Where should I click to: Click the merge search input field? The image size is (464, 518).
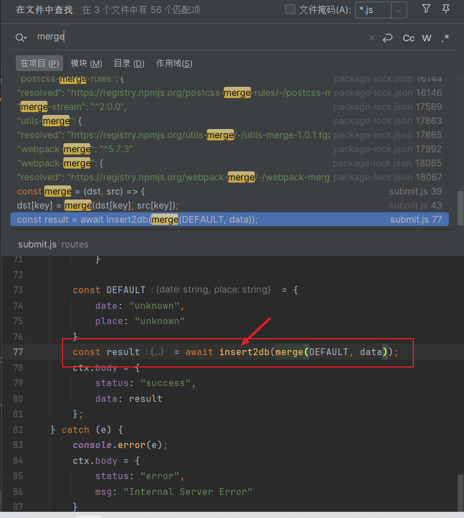click(197, 37)
